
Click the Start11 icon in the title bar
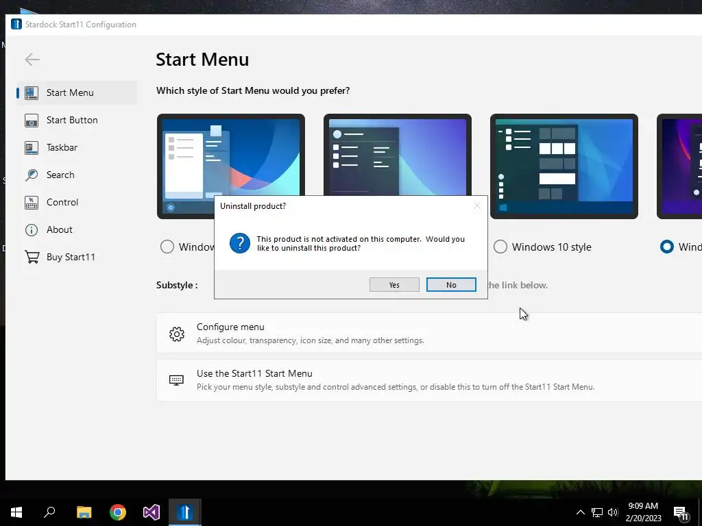16,24
